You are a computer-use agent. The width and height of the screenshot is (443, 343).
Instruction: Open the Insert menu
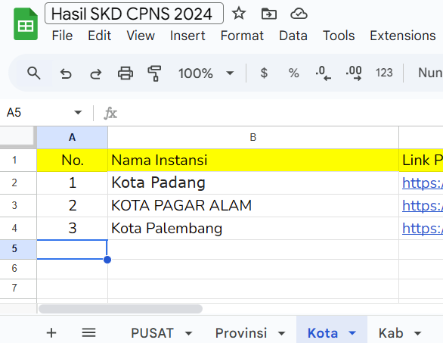pos(187,36)
